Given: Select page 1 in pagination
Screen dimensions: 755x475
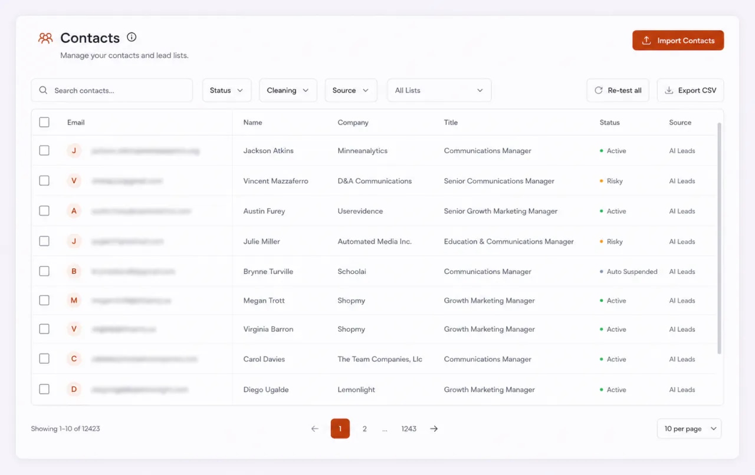Looking at the screenshot, I should coord(340,428).
